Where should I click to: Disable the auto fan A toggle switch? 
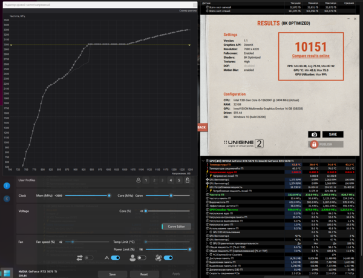click(x=116, y=258)
